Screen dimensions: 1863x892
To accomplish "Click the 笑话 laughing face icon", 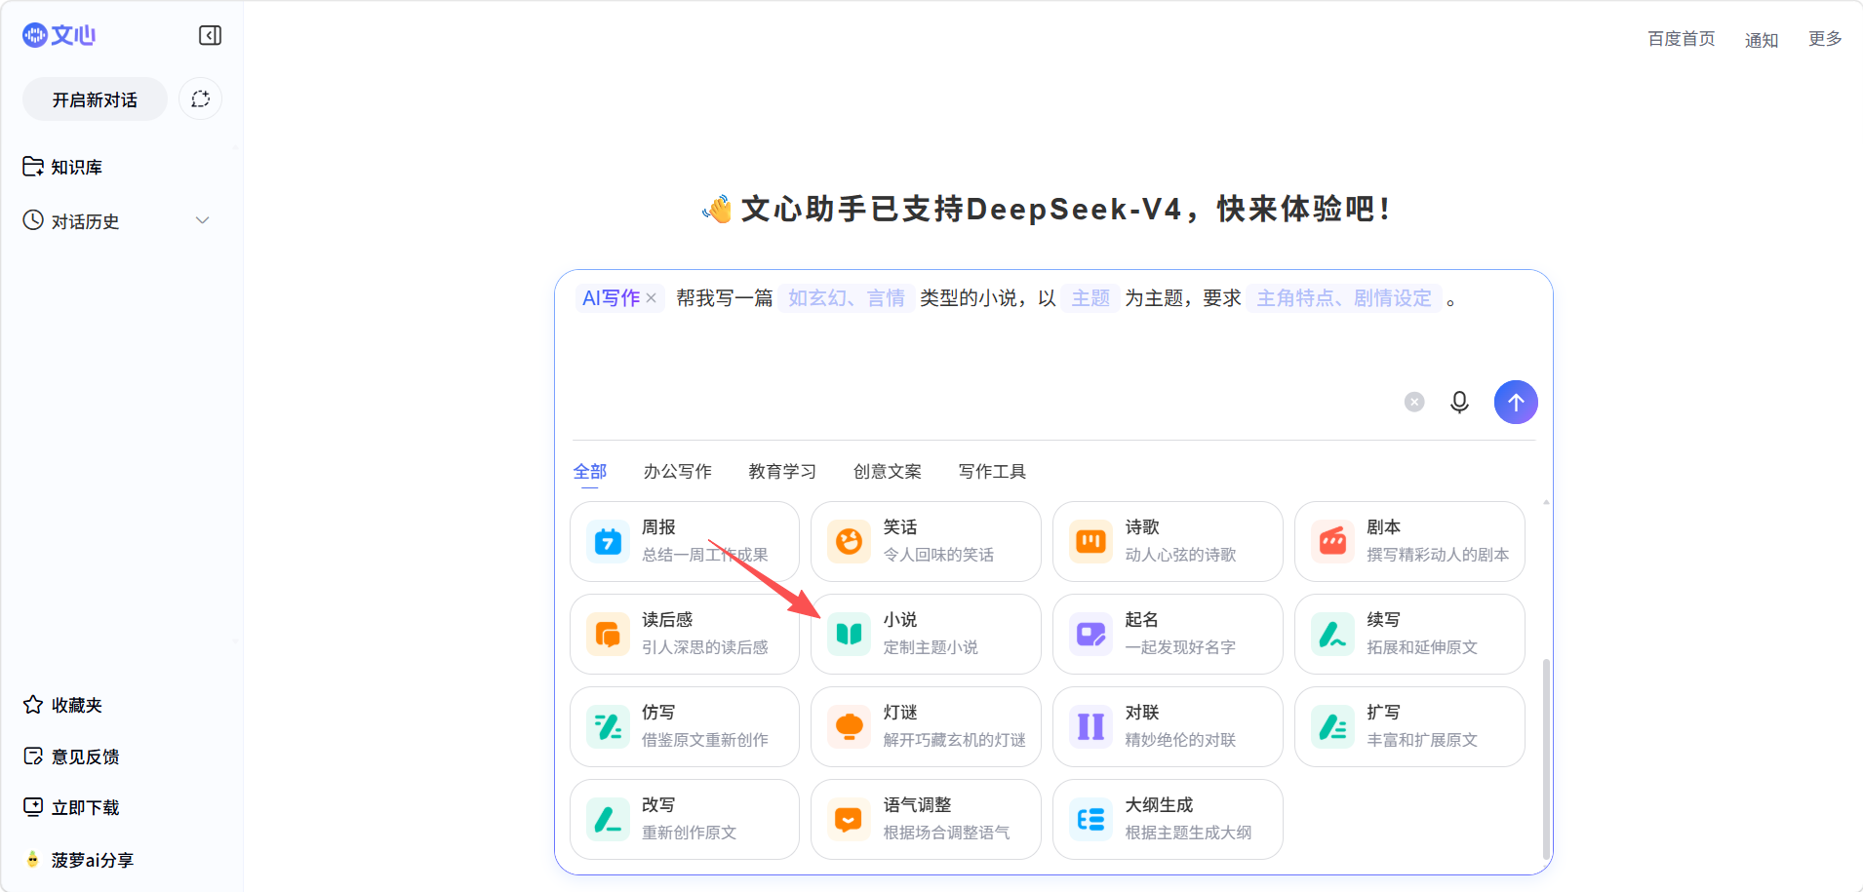I will click(850, 541).
